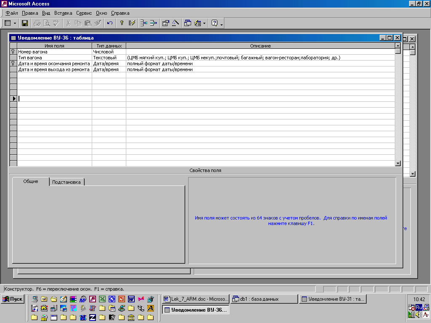Open the Пуск start button
This screenshot has height=323, width=431.
pyautogui.click(x=12, y=299)
